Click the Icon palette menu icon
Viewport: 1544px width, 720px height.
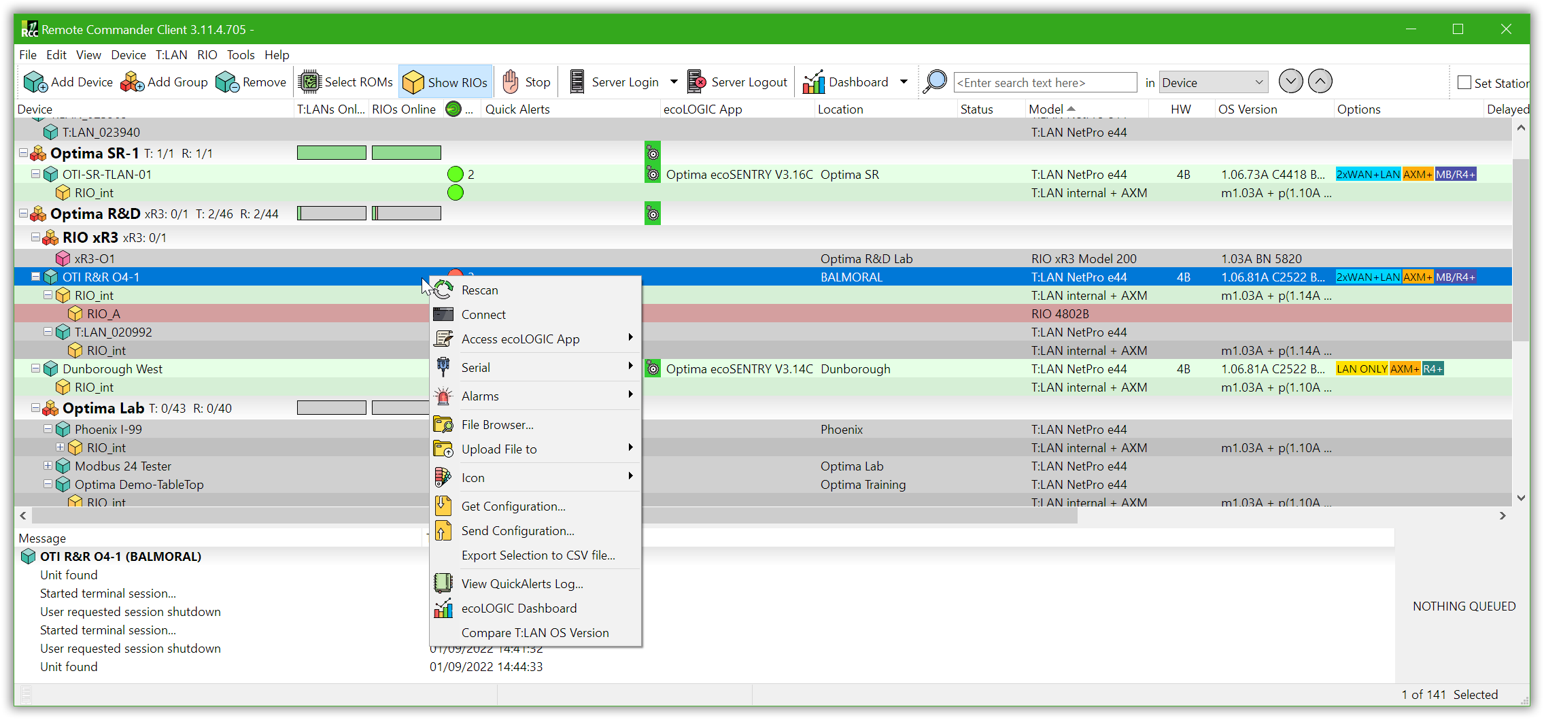(443, 478)
